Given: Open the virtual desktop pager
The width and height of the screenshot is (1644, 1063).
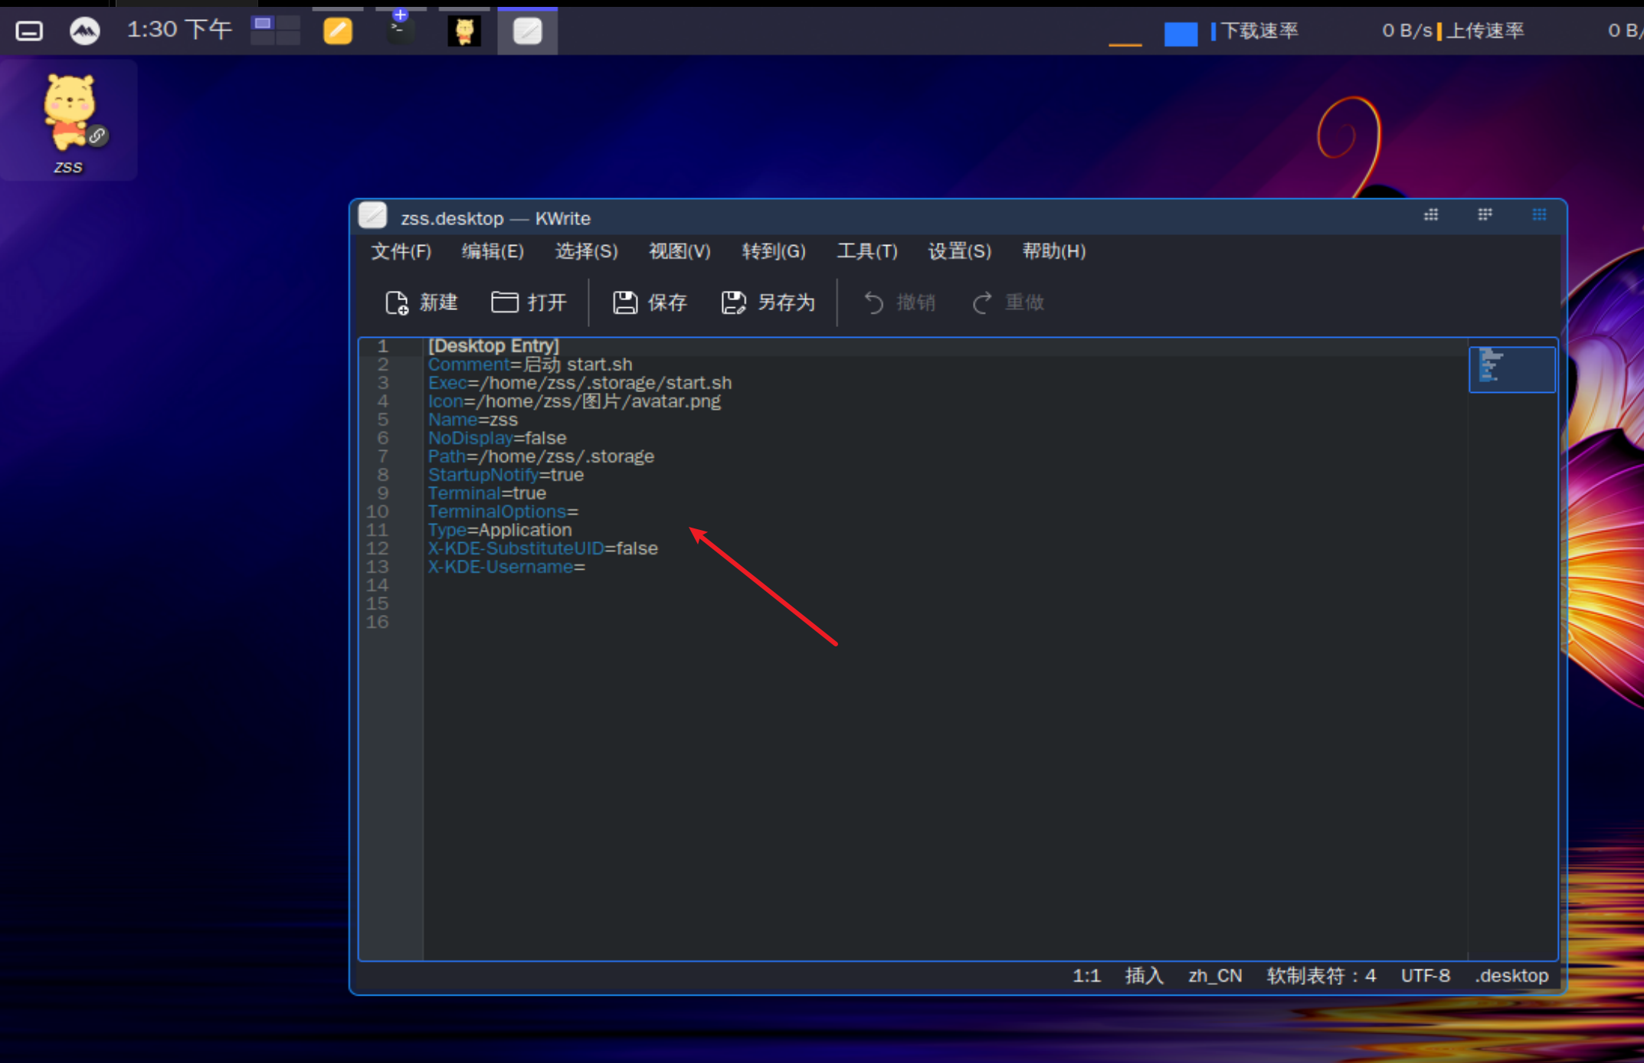Looking at the screenshot, I should (x=275, y=31).
